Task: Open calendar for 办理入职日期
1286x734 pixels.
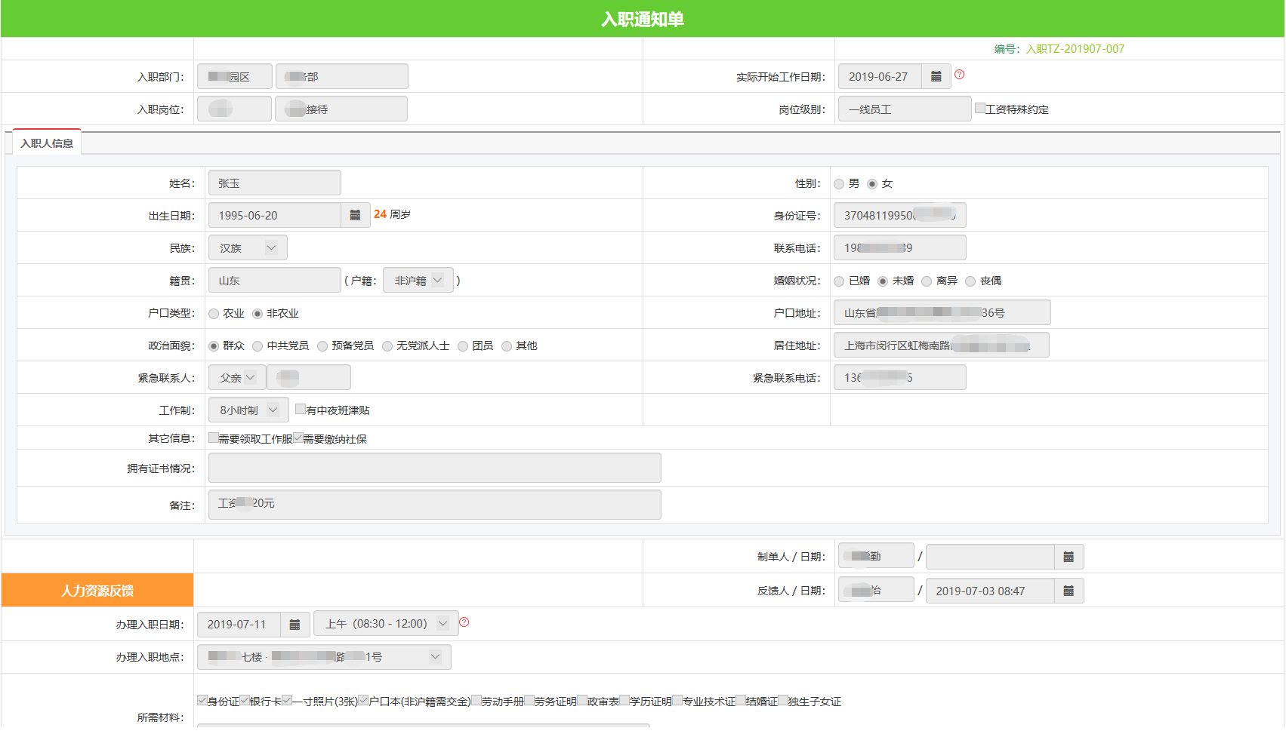Action: (295, 625)
